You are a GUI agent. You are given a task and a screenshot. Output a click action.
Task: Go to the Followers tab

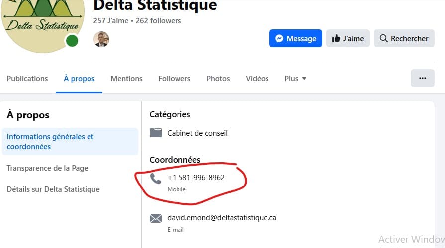(x=174, y=78)
